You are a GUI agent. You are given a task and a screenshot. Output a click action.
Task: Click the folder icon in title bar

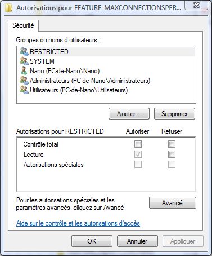pyautogui.click(x=9, y=8)
